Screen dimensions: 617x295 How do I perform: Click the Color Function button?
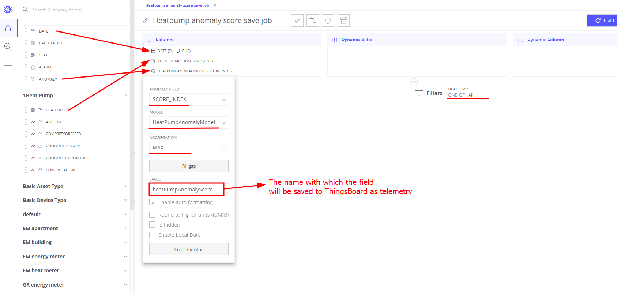pyautogui.click(x=189, y=250)
